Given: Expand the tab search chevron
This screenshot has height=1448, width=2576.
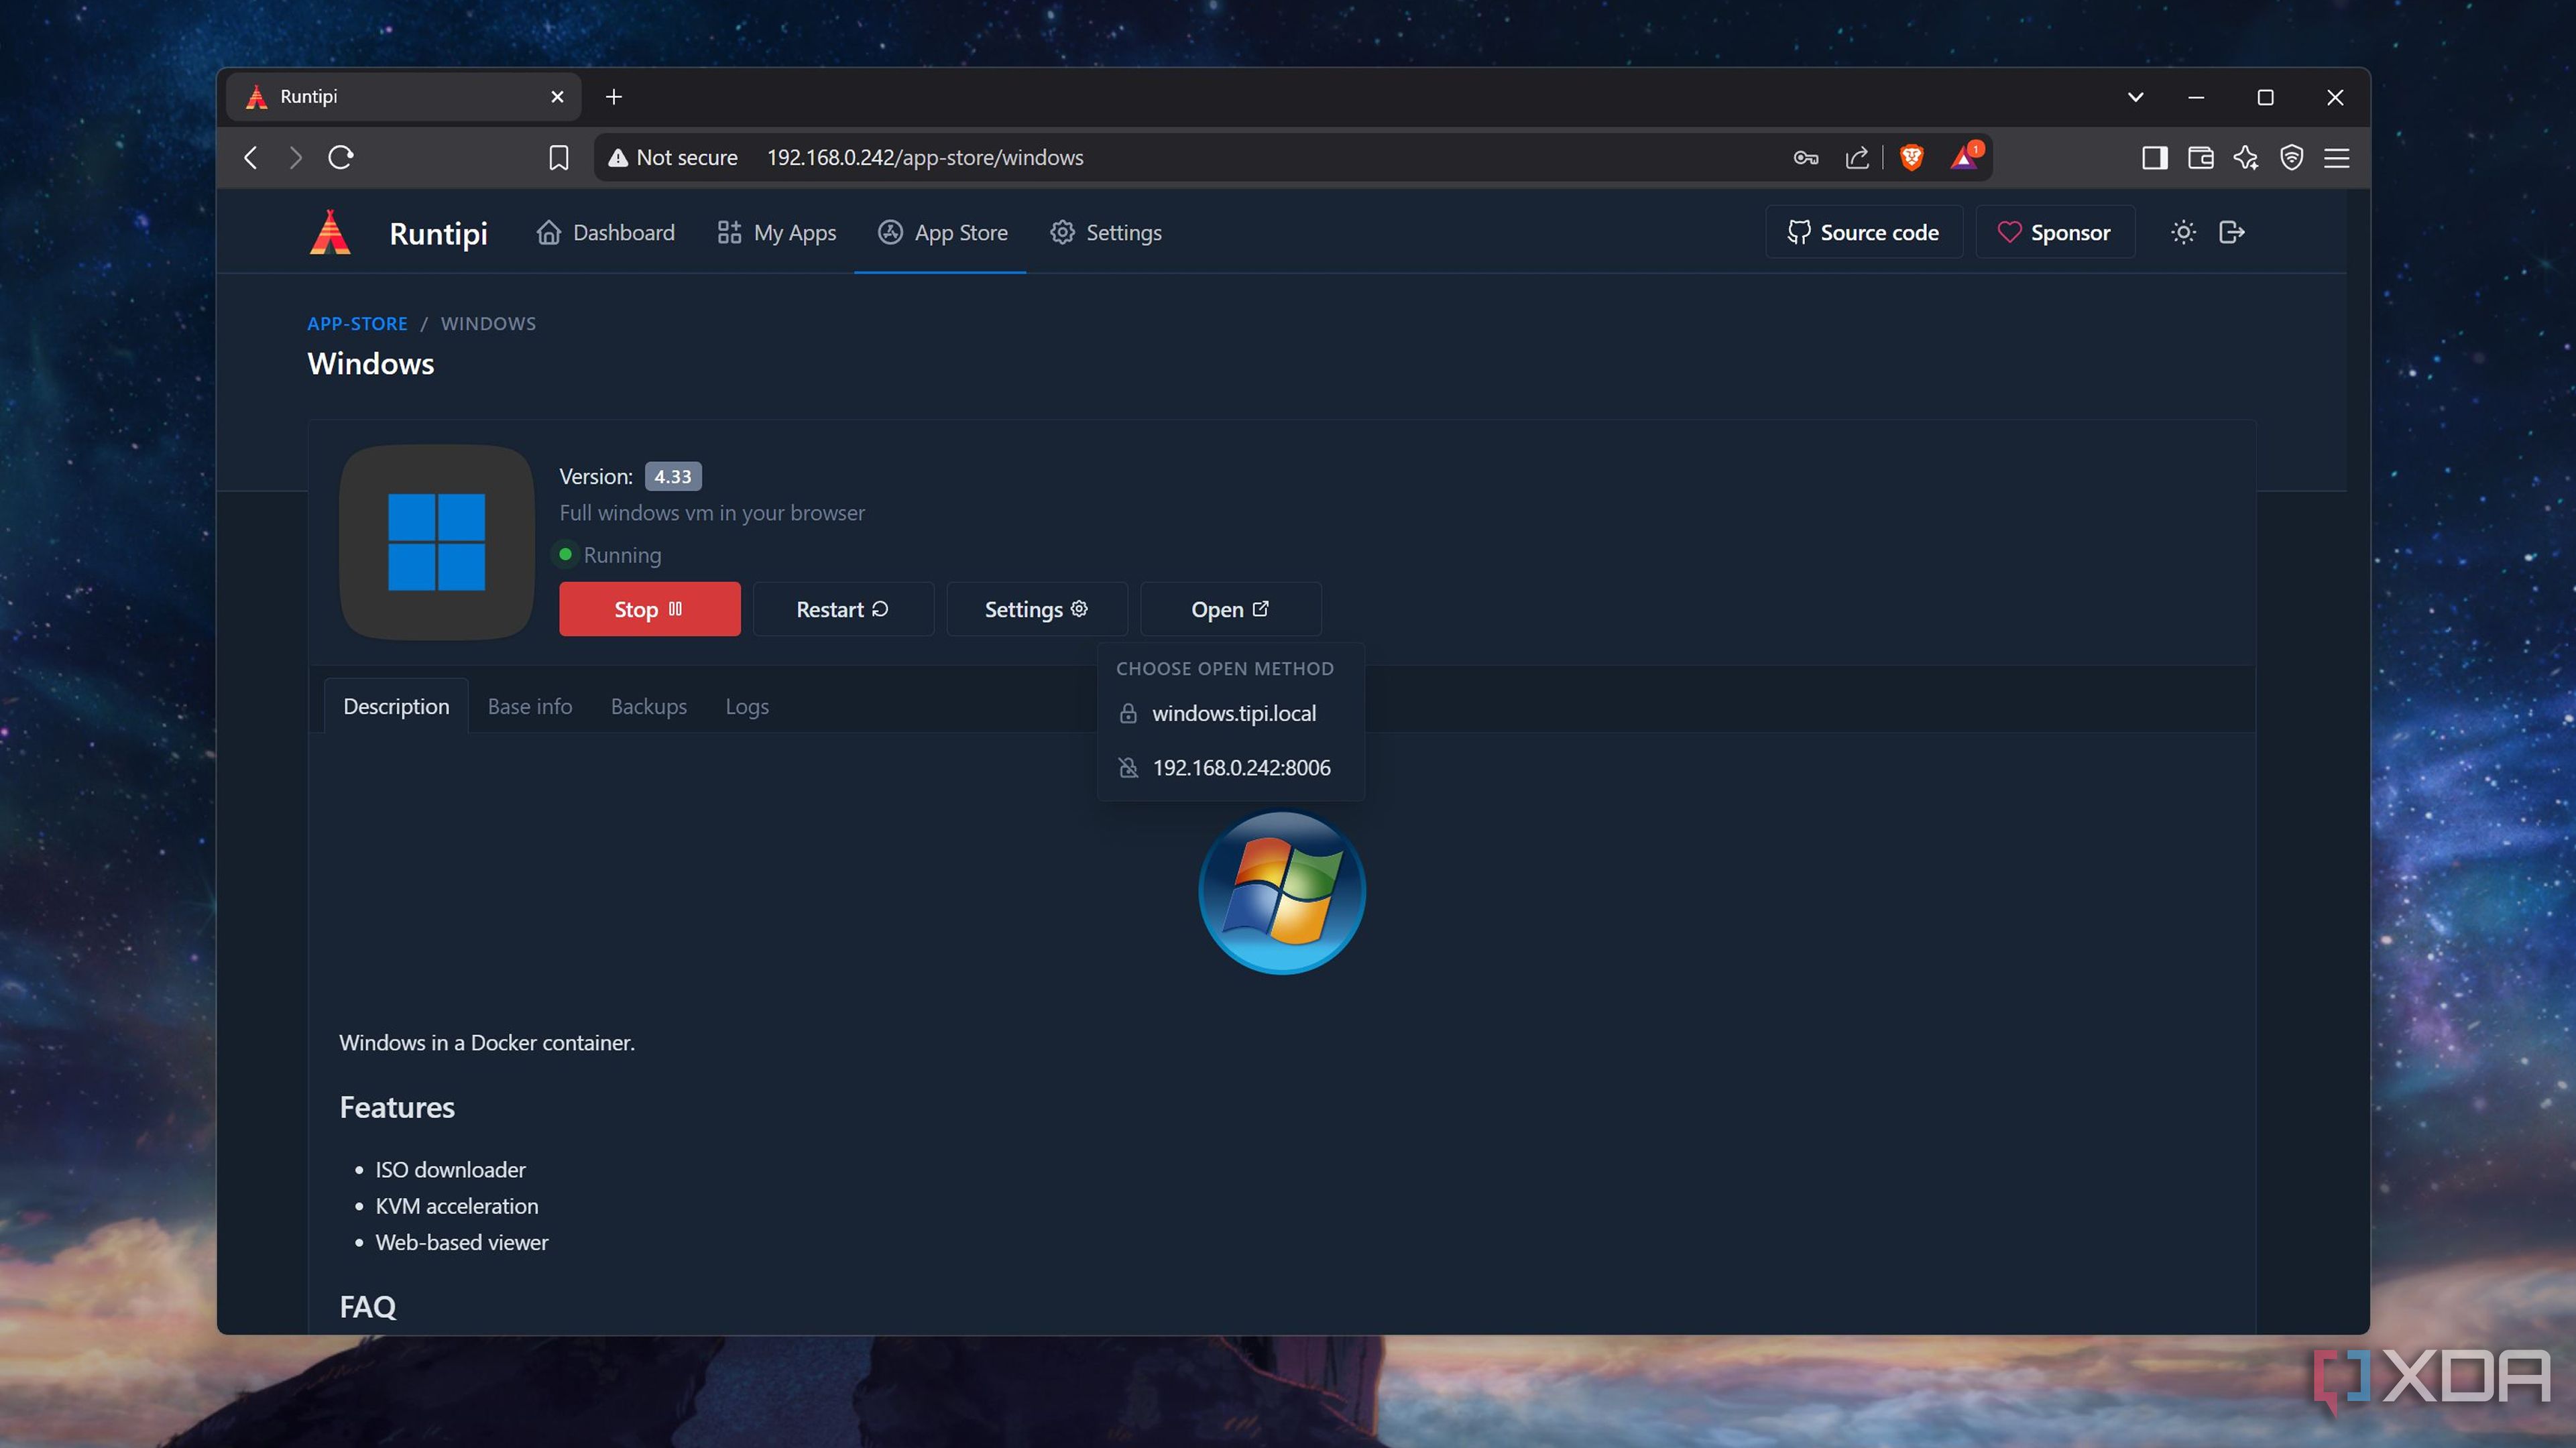Looking at the screenshot, I should click(x=2135, y=97).
